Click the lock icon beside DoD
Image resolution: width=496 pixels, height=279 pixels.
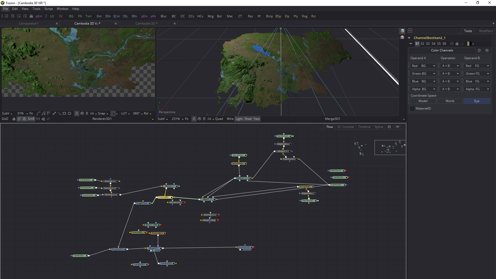click(x=14, y=119)
